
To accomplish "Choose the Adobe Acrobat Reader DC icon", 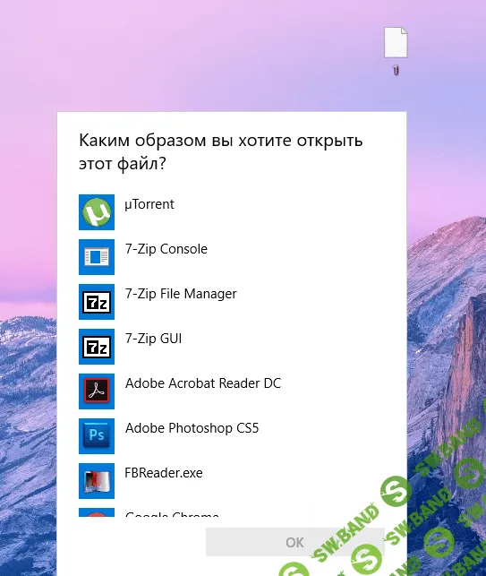I will point(97,391).
